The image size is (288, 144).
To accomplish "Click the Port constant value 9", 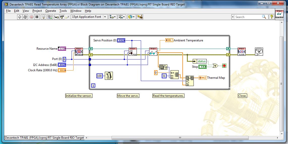I will (x=64, y=59).
